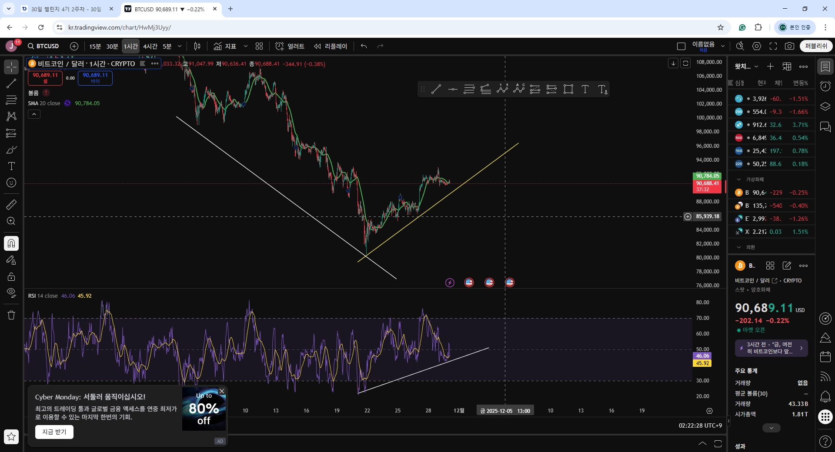Pick anchored text tool in floating toolbar
The image size is (835, 452).
coord(602,90)
